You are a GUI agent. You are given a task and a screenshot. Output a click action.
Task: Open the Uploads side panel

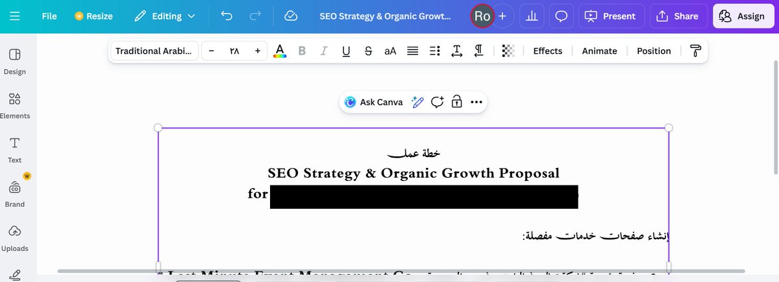pyautogui.click(x=15, y=238)
